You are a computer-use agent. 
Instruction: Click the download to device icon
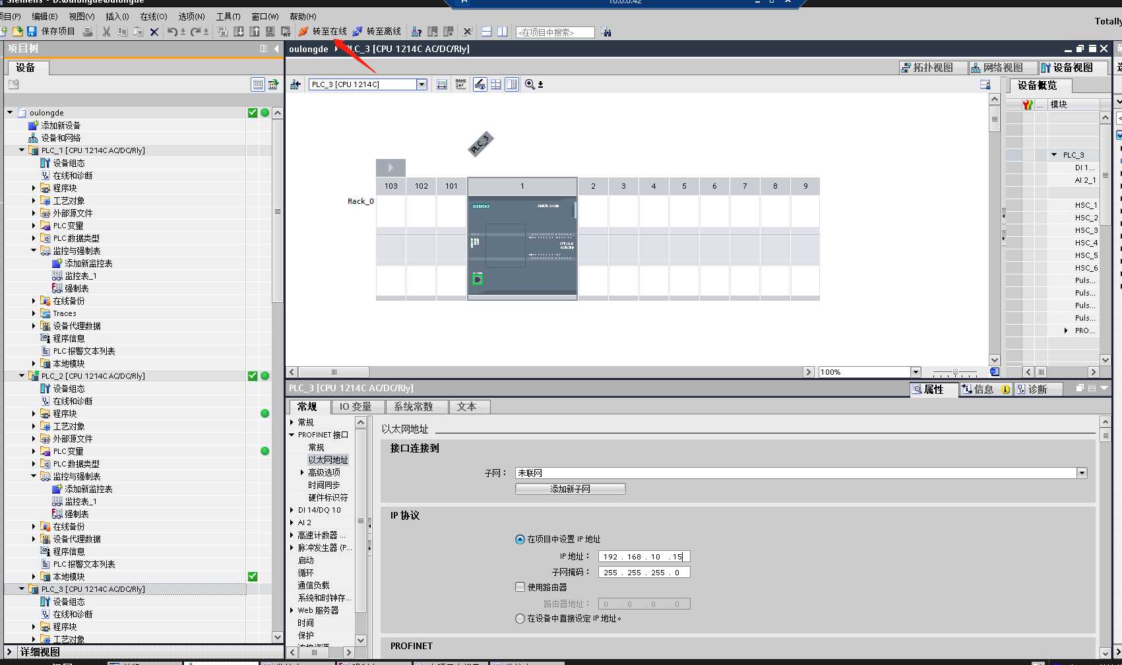coord(239,32)
